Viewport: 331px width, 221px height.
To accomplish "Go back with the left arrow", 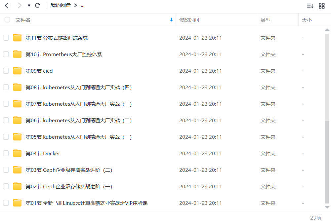I will click(x=7, y=6).
